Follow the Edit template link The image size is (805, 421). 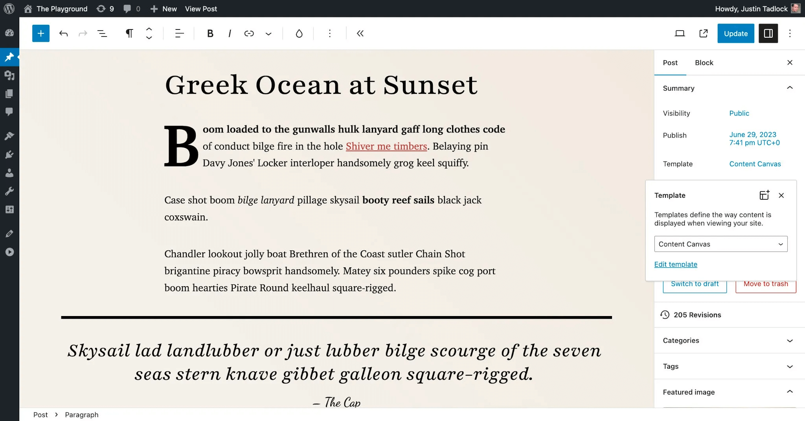(676, 264)
